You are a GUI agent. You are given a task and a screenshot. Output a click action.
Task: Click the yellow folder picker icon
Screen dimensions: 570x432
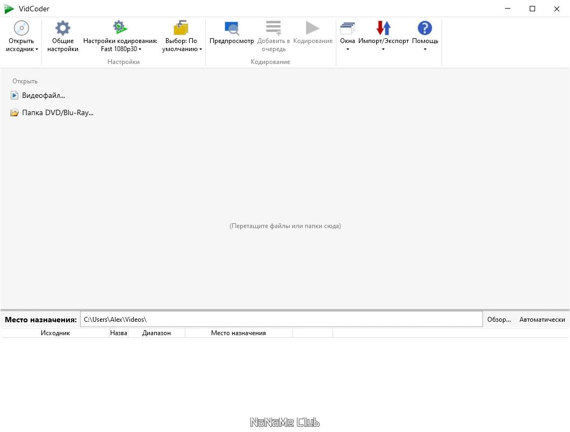(x=181, y=27)
